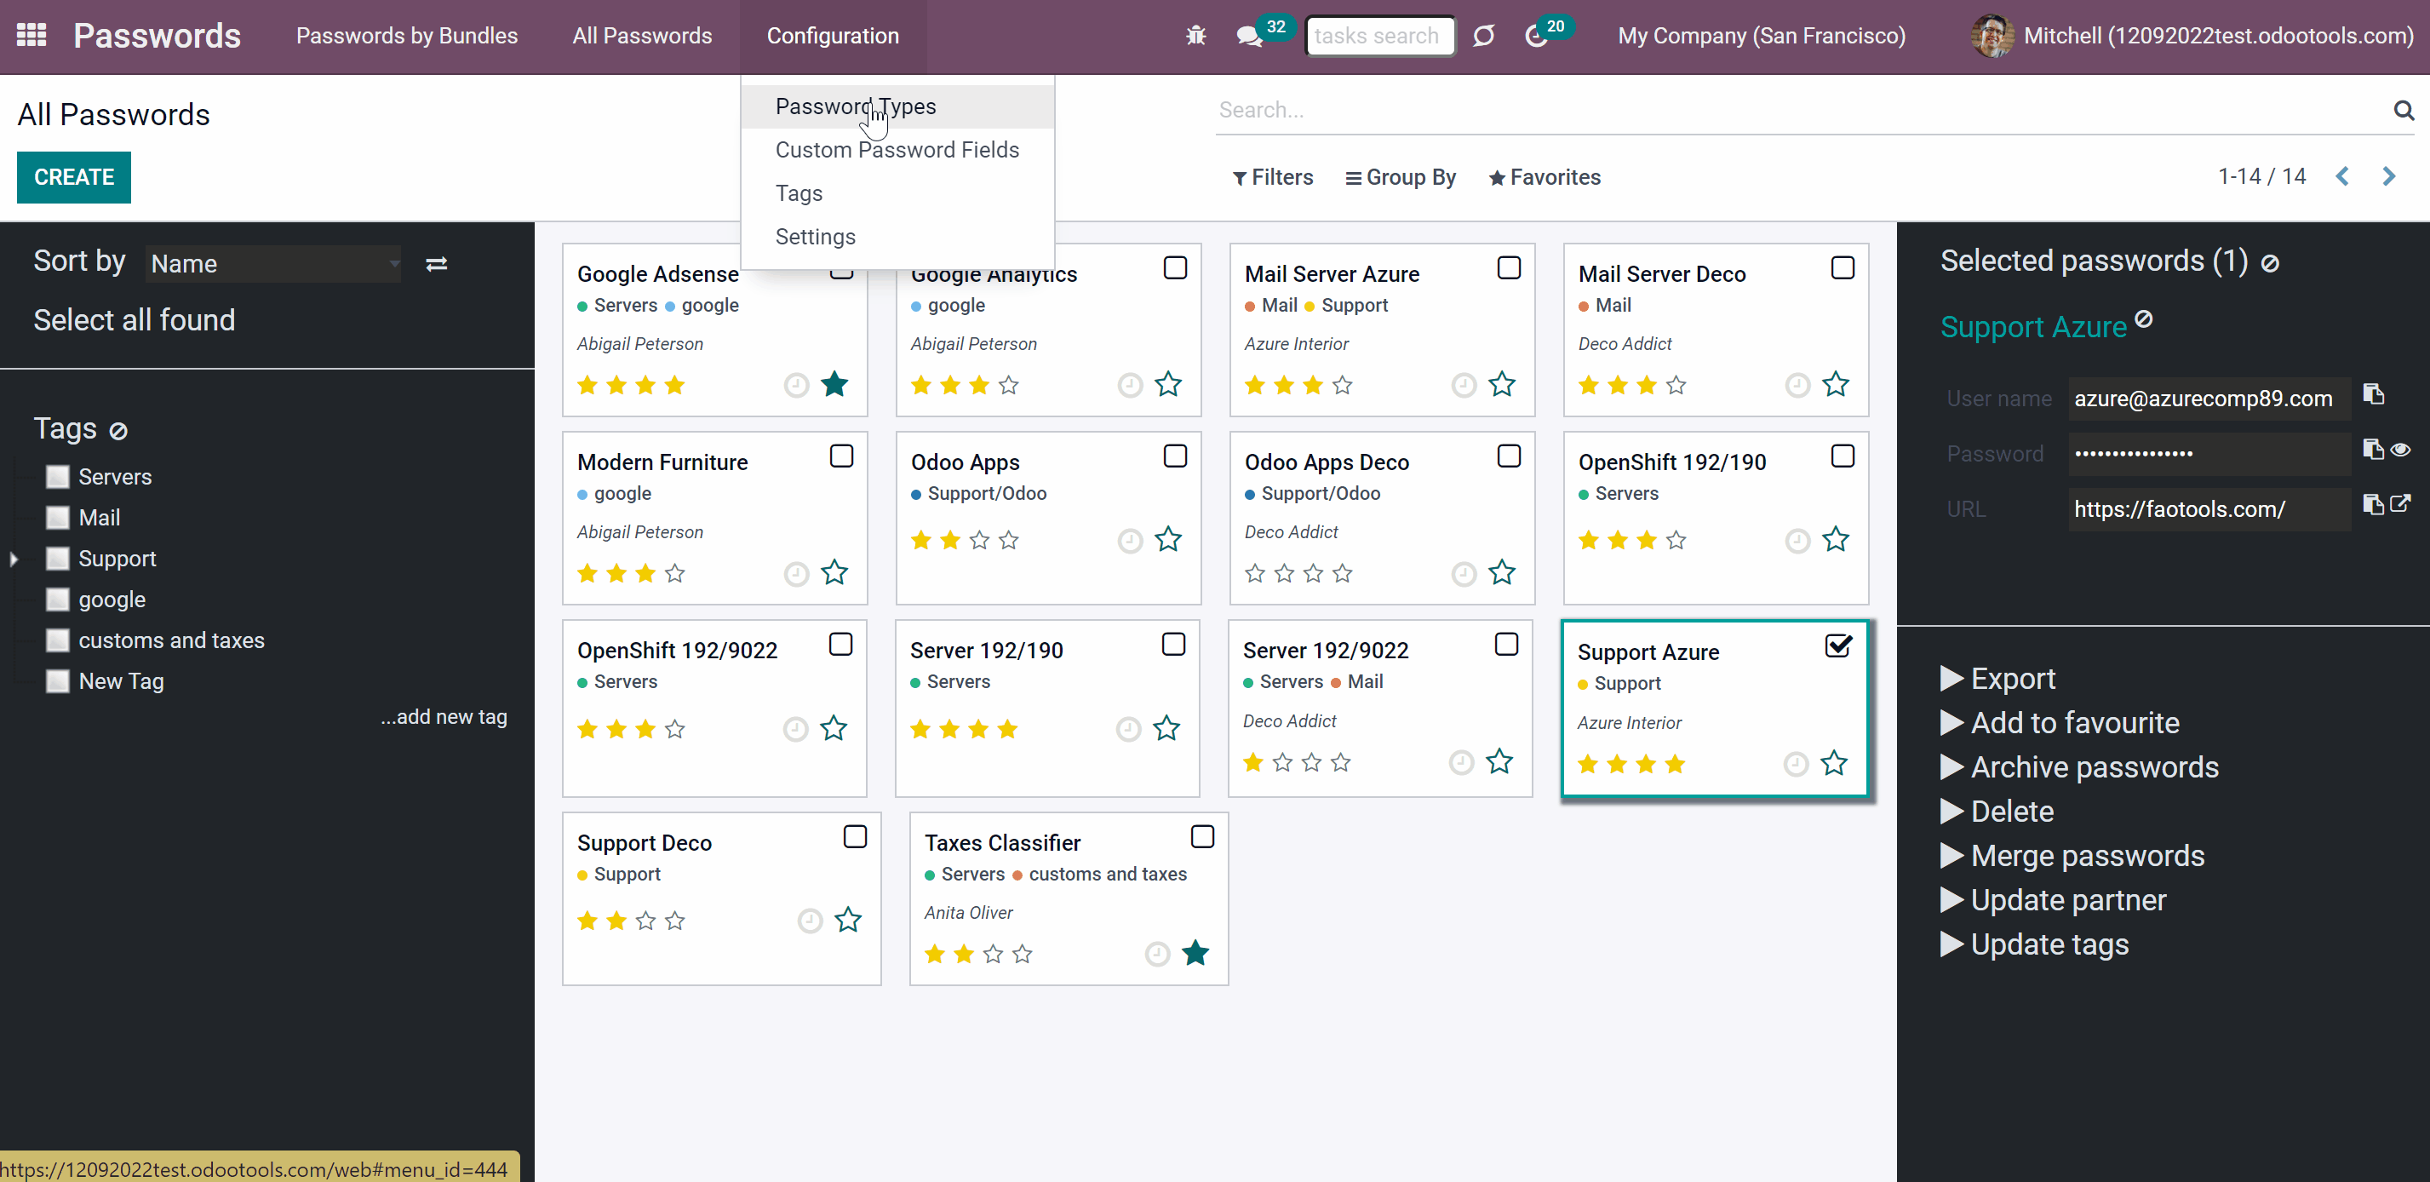This screenshot has width=2430, height=1182.
Task: Check the google tag filter
Action: [58, 600]
